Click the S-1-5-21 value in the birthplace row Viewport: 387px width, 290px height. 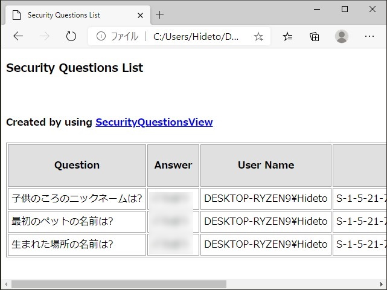coord(361,244)
